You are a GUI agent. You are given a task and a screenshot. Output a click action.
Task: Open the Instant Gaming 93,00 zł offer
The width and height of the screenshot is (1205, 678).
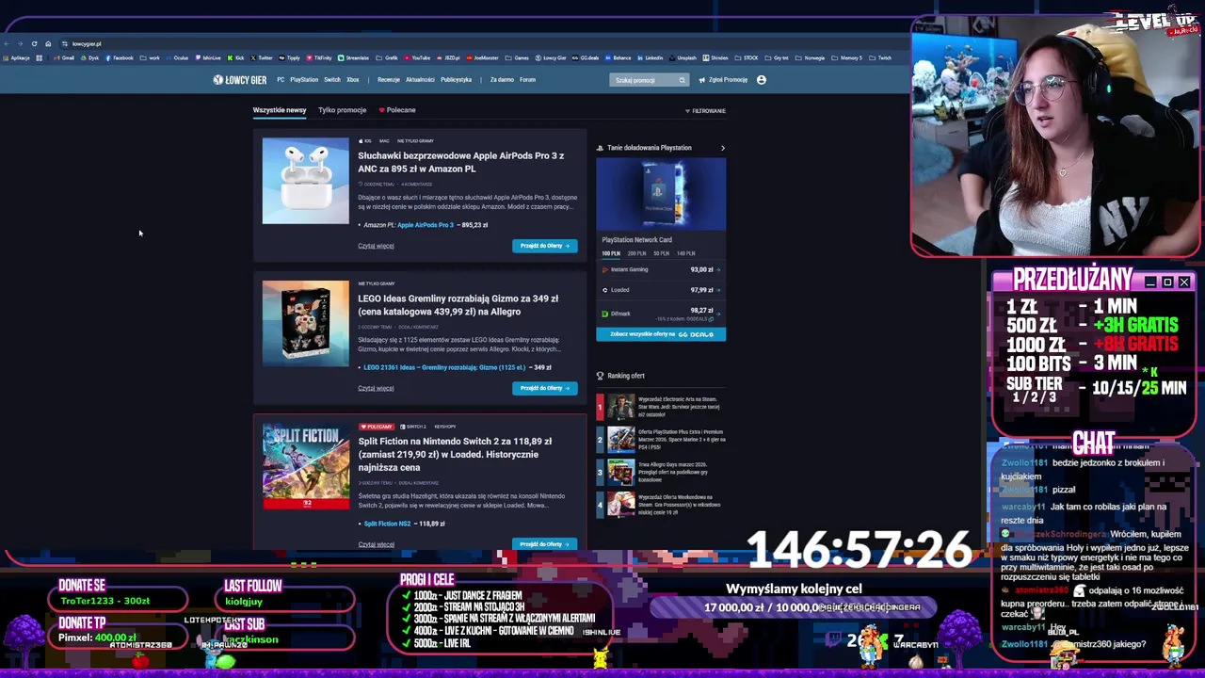click(x=661, y=269)
